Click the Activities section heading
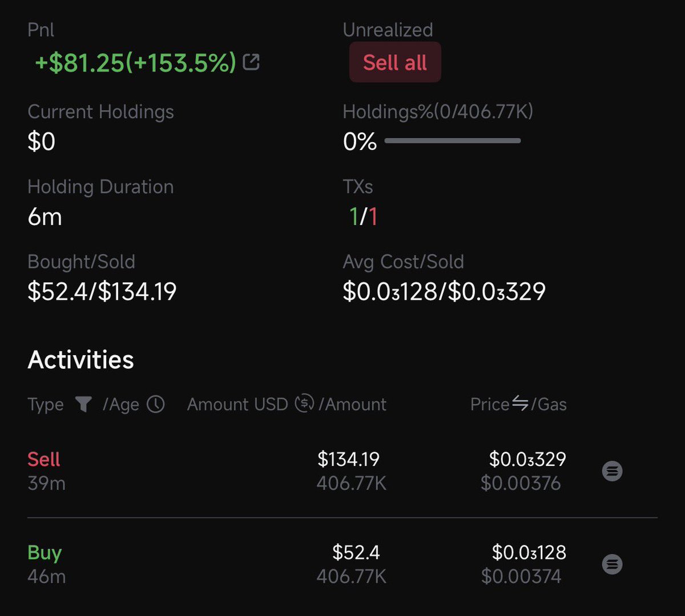Viewport: 685px width, 616px height. point(80,360)
